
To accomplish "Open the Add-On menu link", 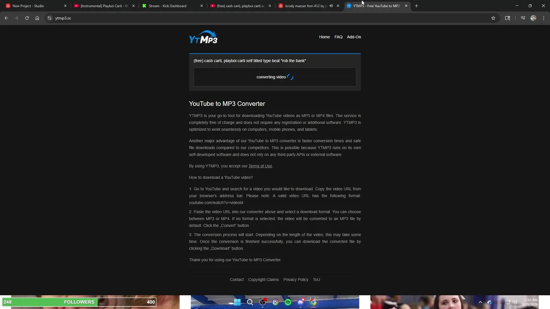I will [x=354, y=37].
